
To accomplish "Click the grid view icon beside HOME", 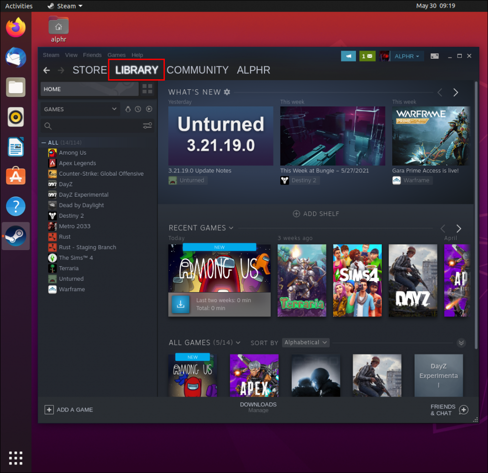I will 148,89.
